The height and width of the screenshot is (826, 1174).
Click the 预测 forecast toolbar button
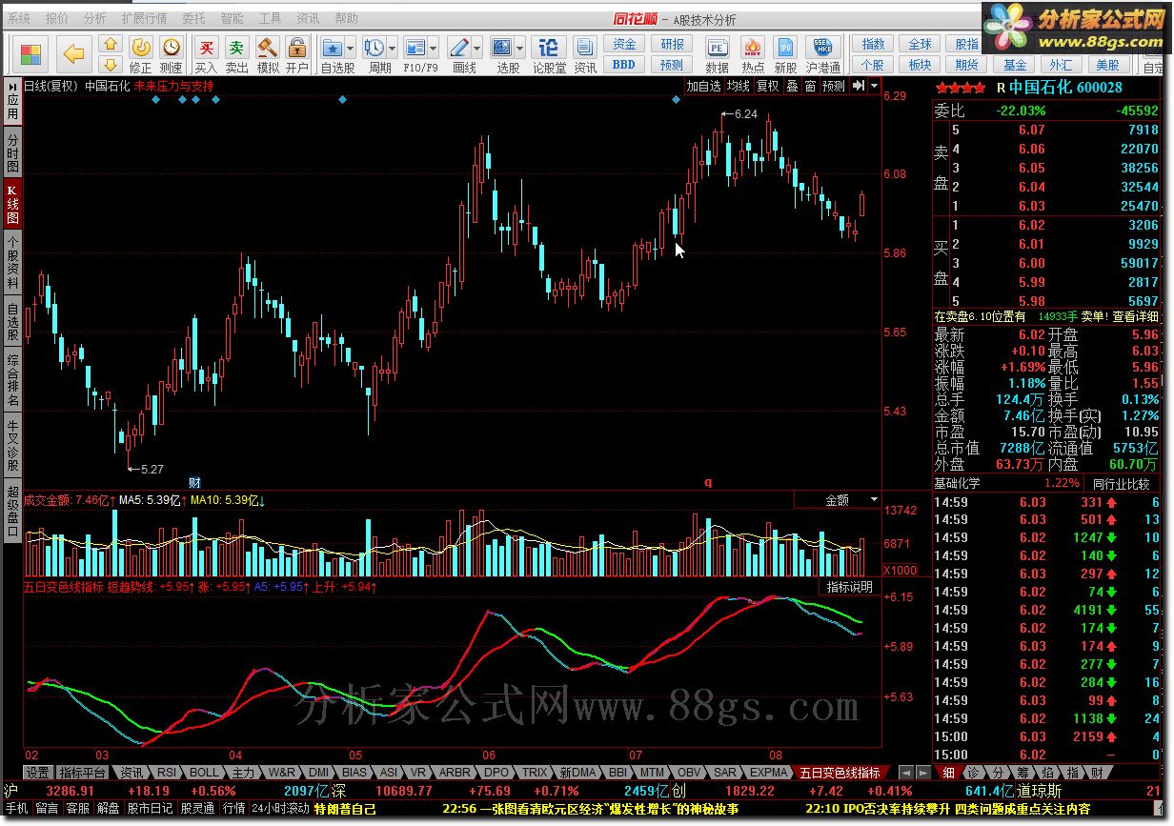(x=673, y=65)
